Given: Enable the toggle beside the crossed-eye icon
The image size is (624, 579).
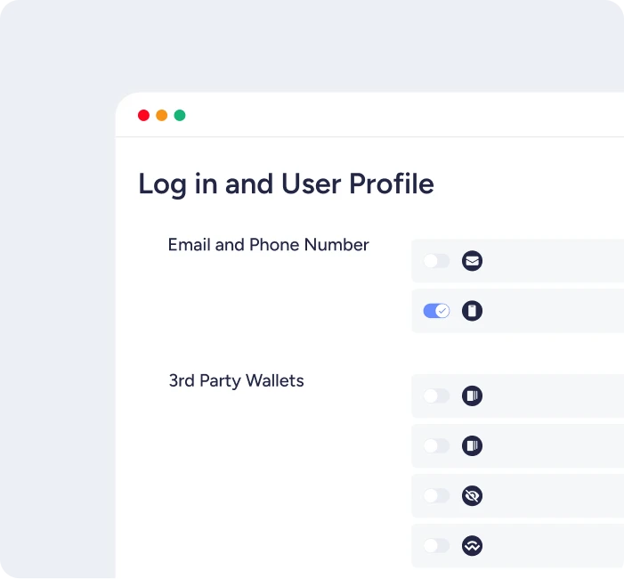Looking at the screenshot, I should pos(436,495).
